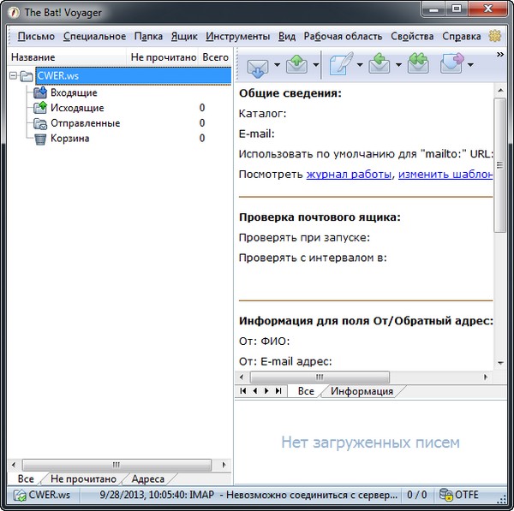
Task: Switch to the Не прочитано folder tab
Action: click(82, 479)
